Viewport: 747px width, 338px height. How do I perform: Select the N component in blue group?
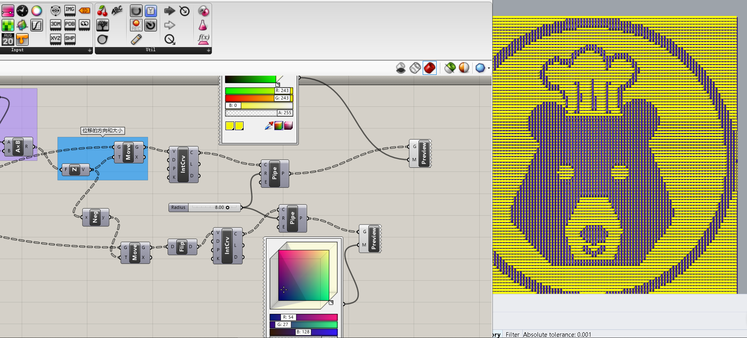(75, 169)
